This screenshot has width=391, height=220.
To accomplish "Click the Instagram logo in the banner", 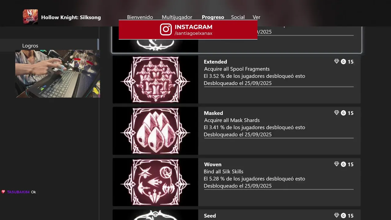I will pos(166,29).
